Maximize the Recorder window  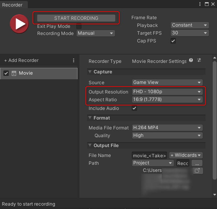coord(207,4)
